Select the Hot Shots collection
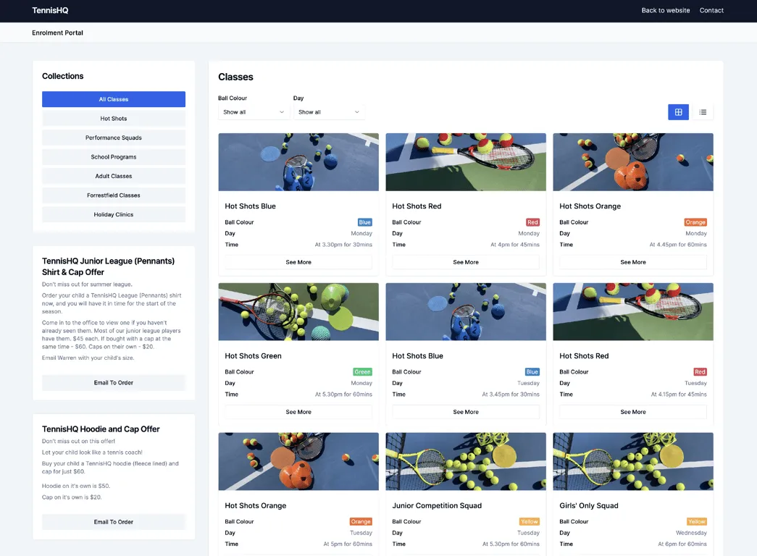757x556 pixels. point(114,118)
